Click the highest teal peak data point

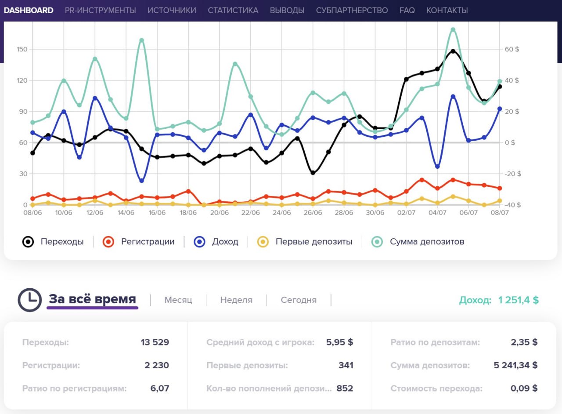(x=453, y=30)
